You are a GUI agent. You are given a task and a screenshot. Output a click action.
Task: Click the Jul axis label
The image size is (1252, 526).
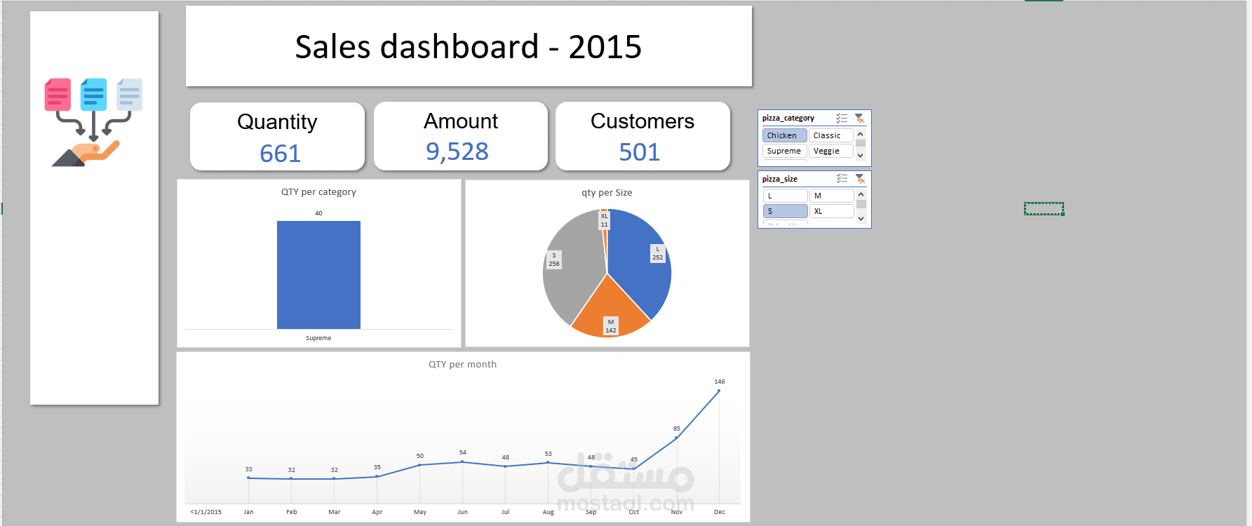pyautogui.click(x=506, y=512)
